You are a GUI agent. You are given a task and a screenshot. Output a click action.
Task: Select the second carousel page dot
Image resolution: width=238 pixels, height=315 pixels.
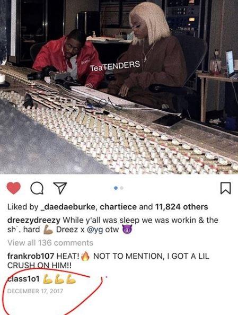tap(121, 188)
